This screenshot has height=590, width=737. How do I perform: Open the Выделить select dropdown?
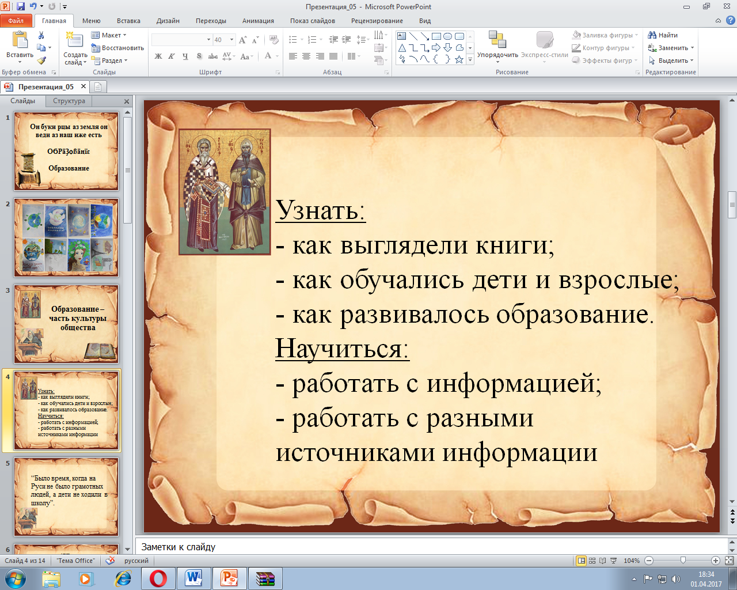[x=671, y=60]
